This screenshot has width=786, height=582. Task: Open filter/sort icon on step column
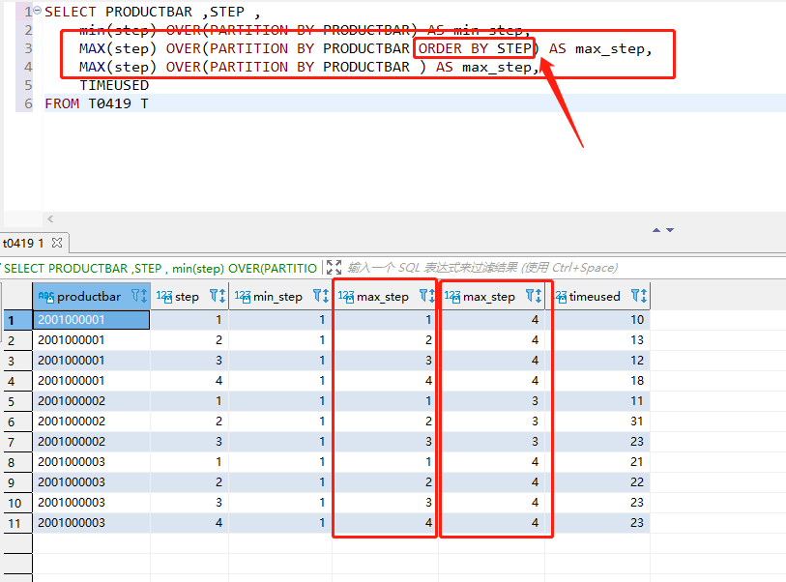[218, 296]
